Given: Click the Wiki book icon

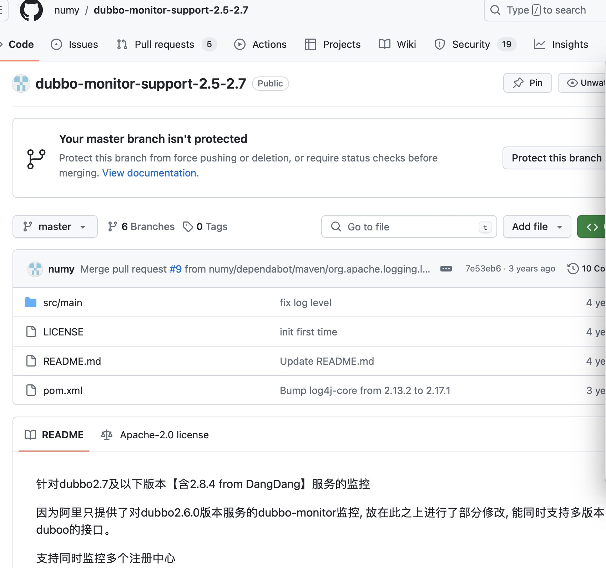Looking at the screenshot, I should pos(385,44).
